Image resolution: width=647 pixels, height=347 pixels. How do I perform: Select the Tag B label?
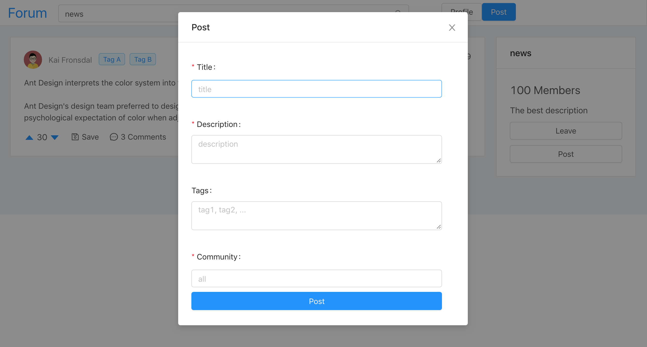pyautogui.click(x=143, y=59)
